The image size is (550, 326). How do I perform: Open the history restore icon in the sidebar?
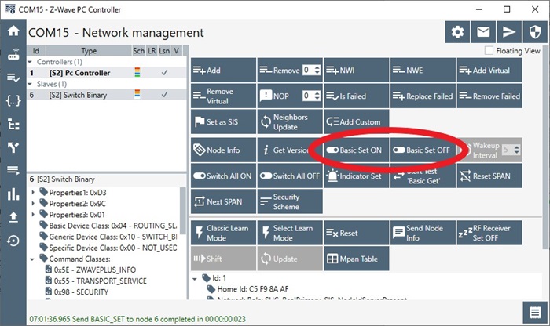click(13, 241)
